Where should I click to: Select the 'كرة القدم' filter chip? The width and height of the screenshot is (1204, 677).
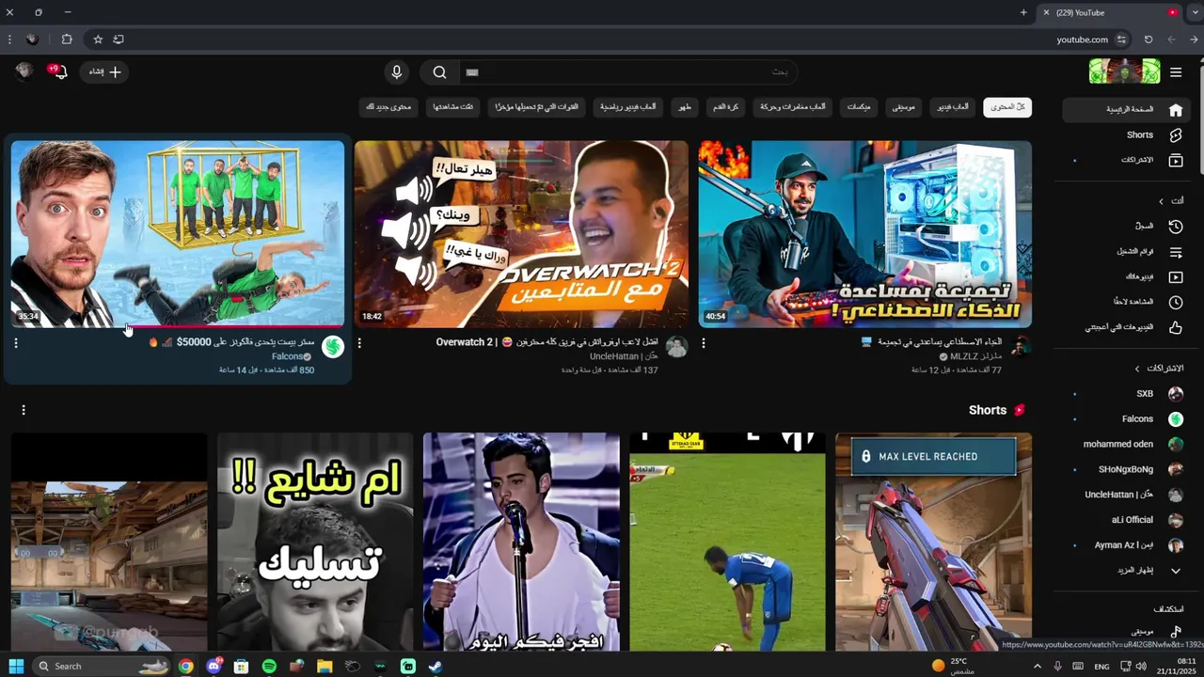[x=725, y=107]
